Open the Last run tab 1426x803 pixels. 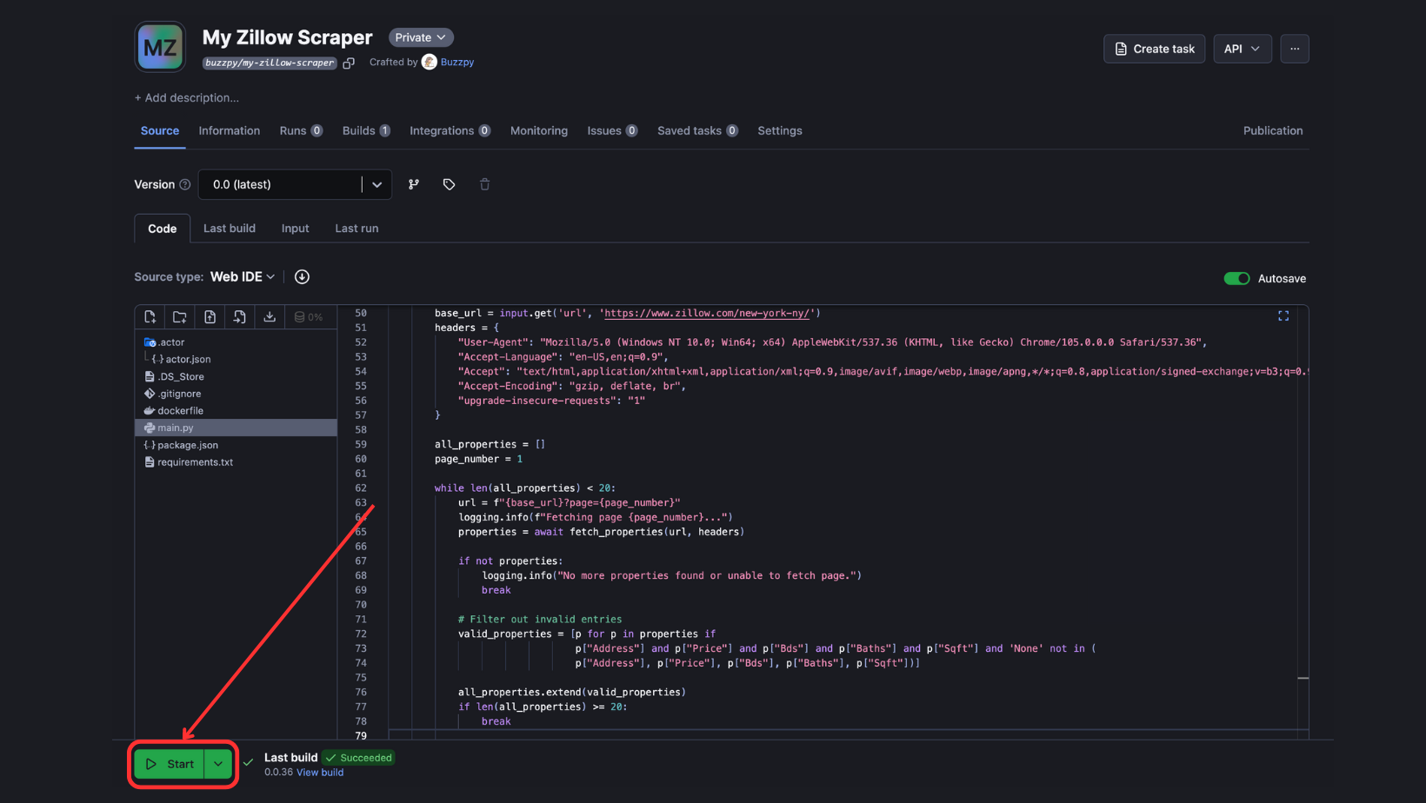pos(356,228)
